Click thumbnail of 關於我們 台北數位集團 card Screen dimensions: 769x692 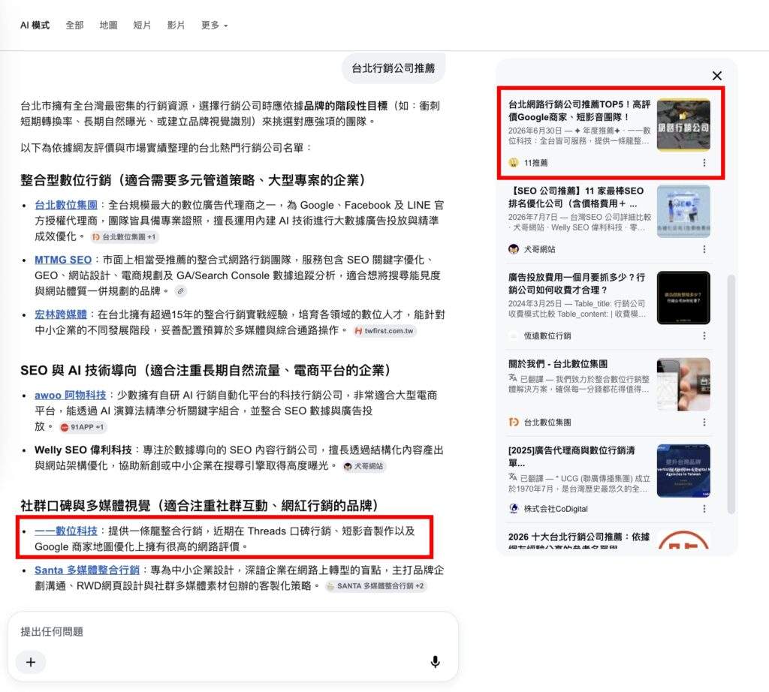(683, 384)
